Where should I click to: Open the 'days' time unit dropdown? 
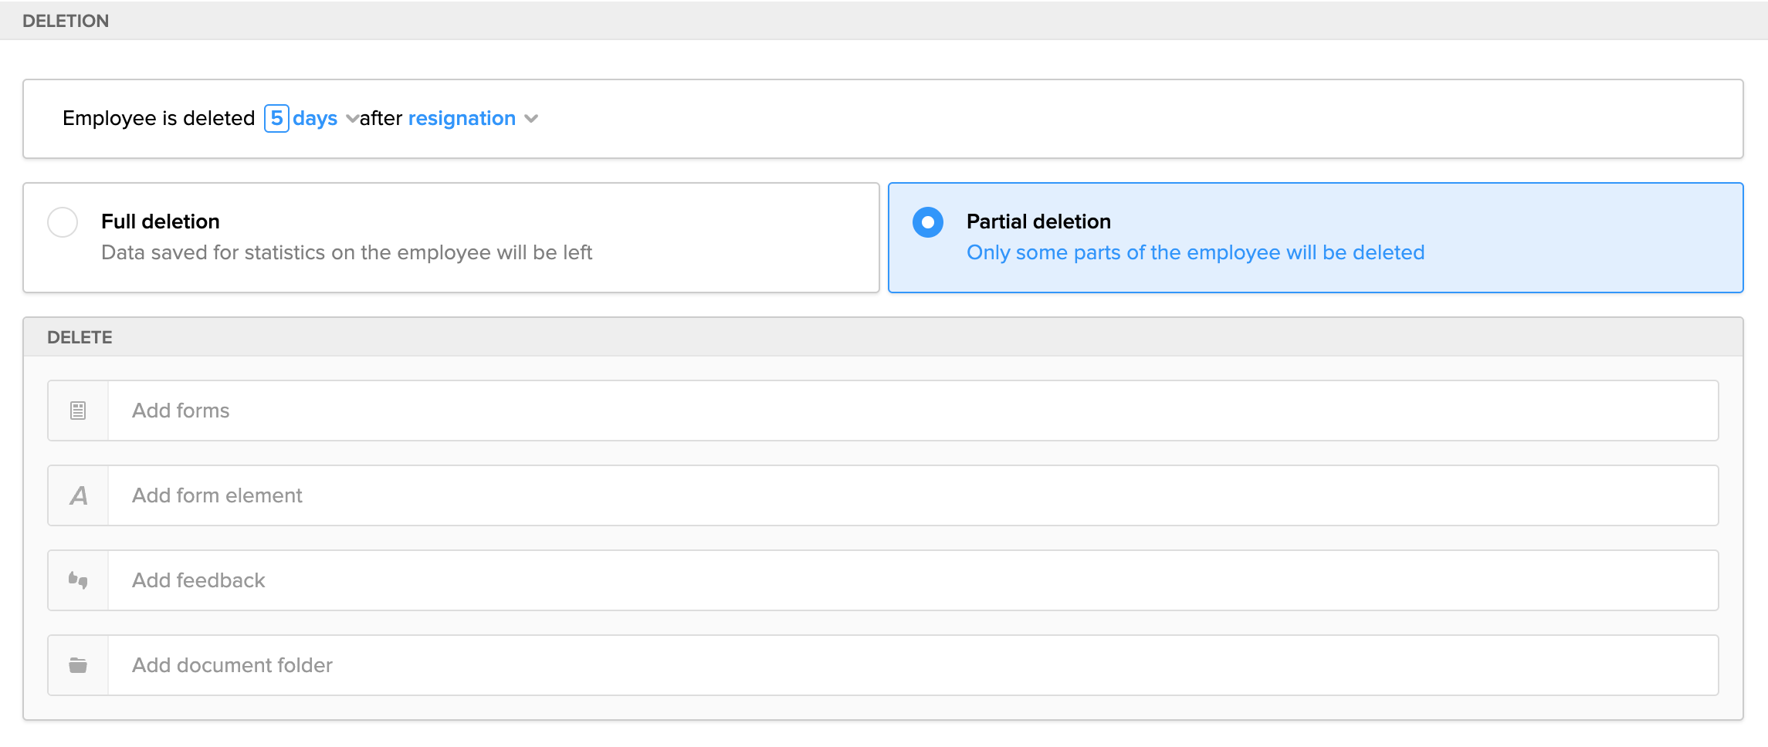point(315,118)
